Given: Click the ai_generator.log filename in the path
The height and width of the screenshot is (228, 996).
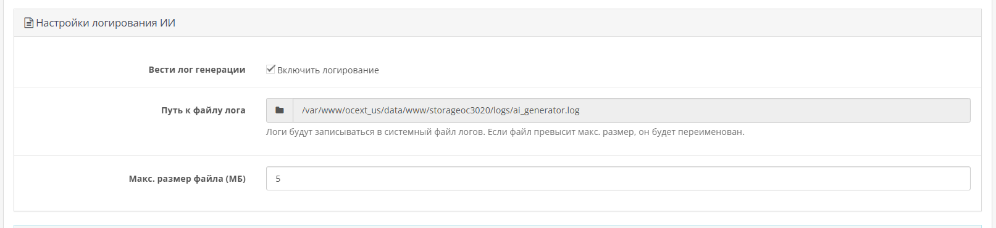Looking at the screenshot, I should [x=545, y=110].
